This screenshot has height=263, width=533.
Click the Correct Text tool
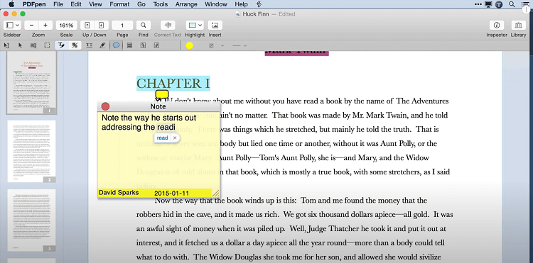[168, 26]
